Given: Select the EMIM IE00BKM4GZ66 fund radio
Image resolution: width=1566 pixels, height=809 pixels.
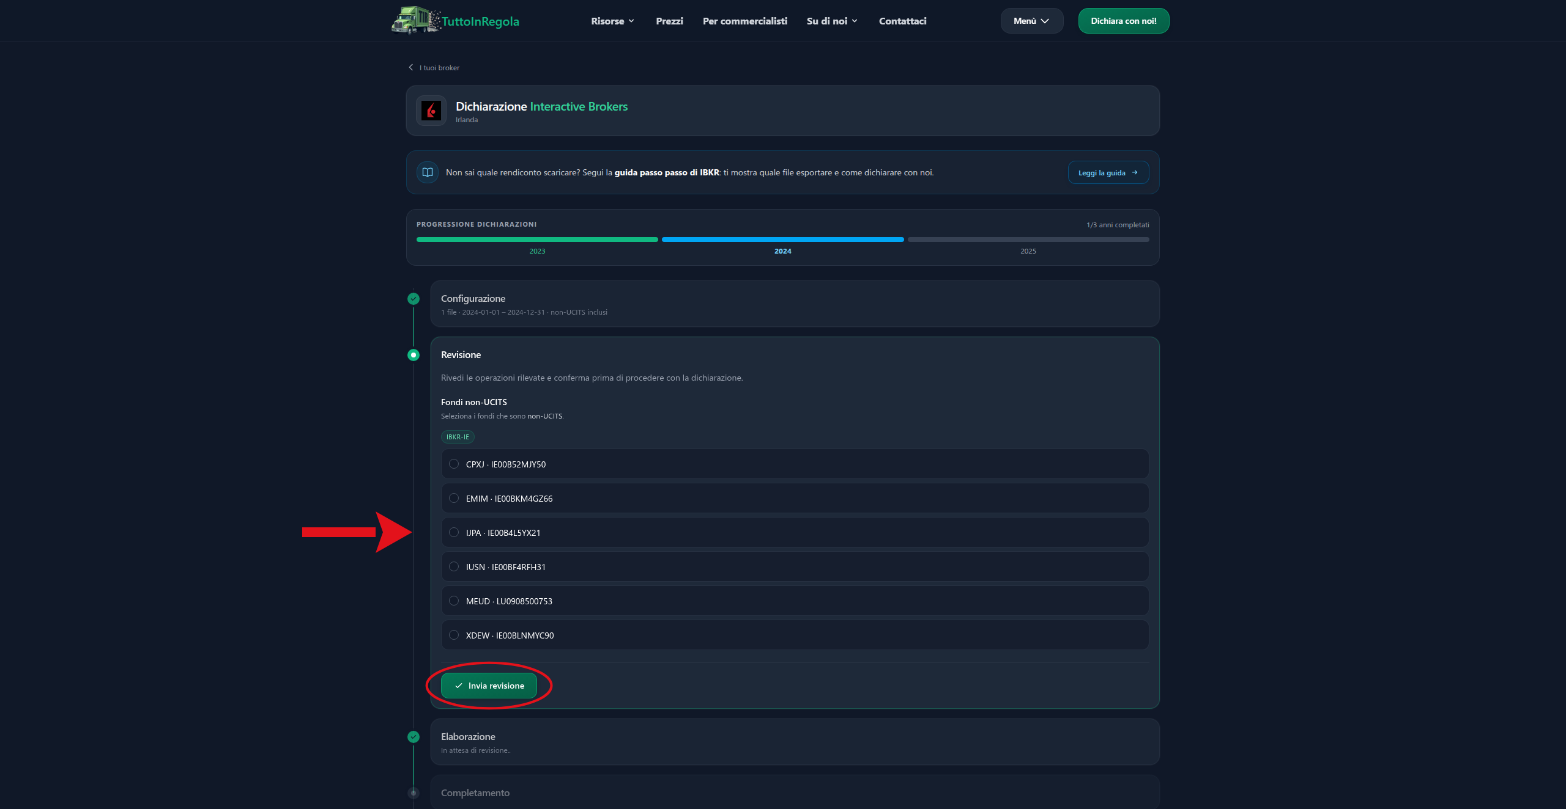Looking at the screenshot, I should click(454, 498).
